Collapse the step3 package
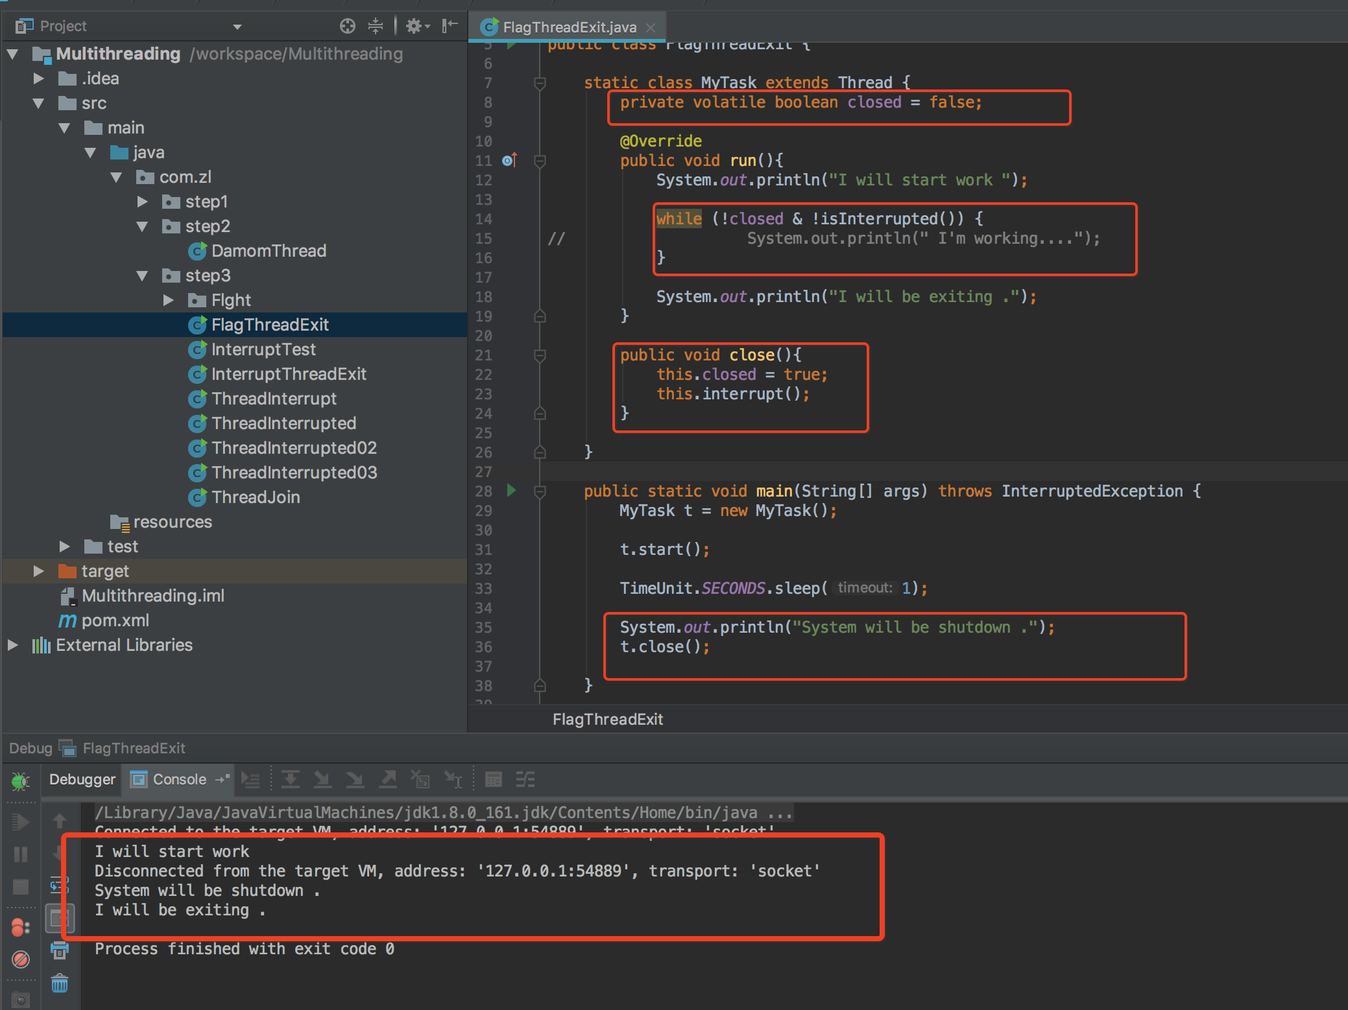1348x1010 pixels. pos(142,276)
